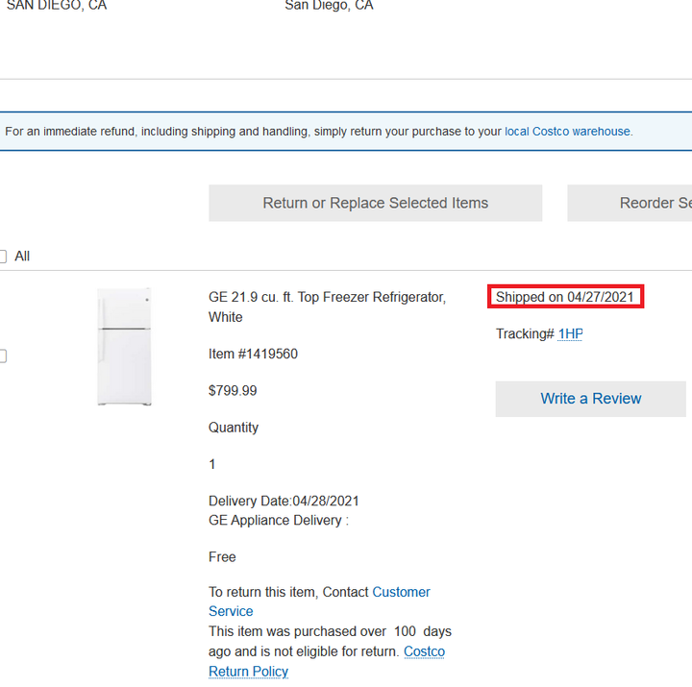Click the Delivery Date 04/28/2021 line
The image size is (692, 687).
284,501
